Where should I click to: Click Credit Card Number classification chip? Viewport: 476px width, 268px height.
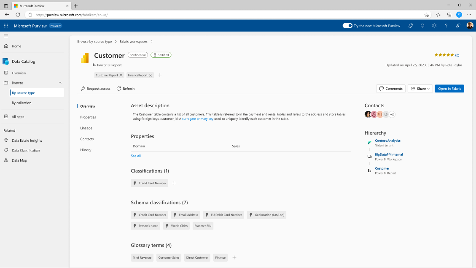point(149,183)
